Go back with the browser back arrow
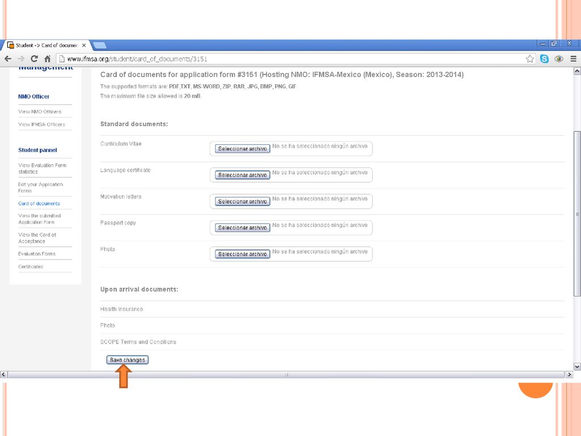Screen dimensions: 581x436 (x=8, y=58)
